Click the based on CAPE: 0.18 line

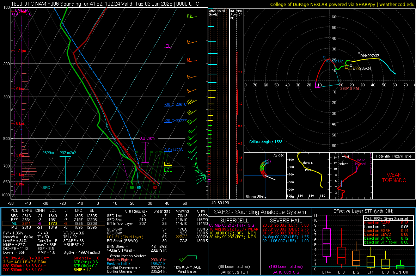(386, 223)
